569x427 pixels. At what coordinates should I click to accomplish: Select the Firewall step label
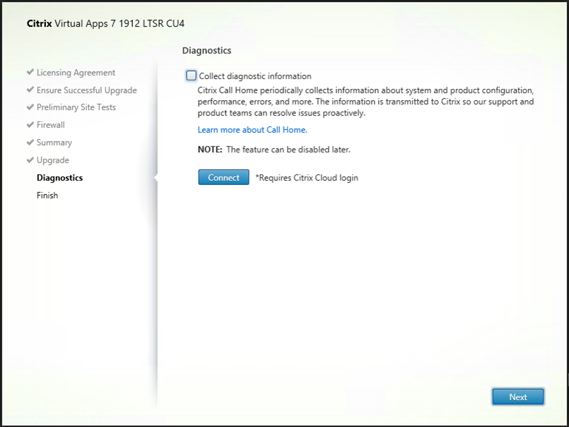[51, 125]
